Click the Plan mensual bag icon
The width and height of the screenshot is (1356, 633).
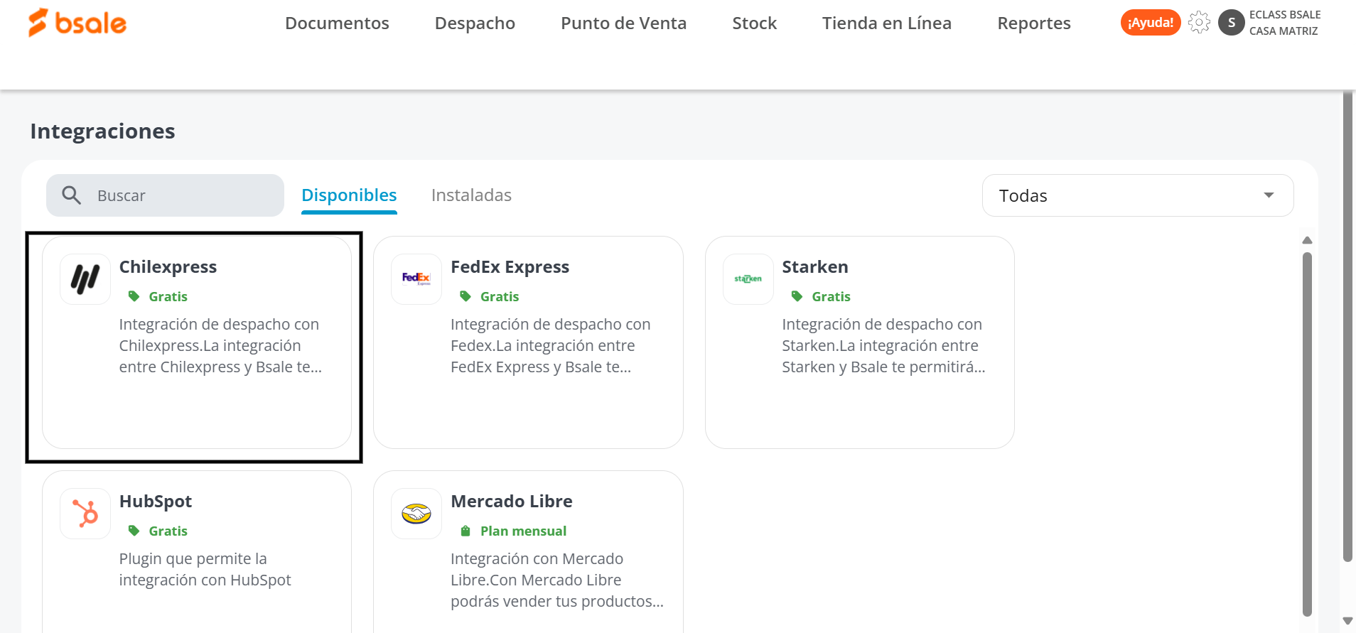(466, 531)
